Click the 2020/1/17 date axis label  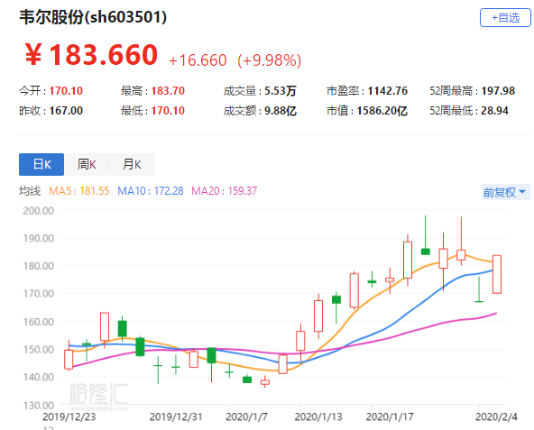click(x=390, y=416)
